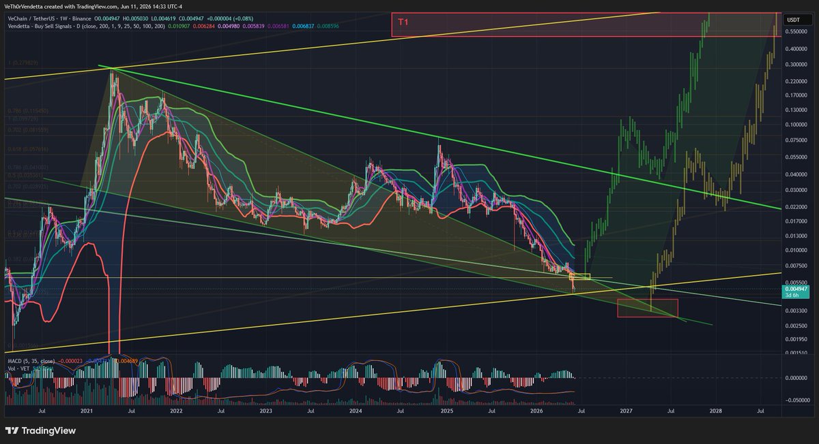Click the 2028 label on the time axis

(x=716, y=411)
